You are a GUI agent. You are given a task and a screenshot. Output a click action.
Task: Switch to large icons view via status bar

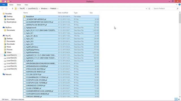[179, 99]
